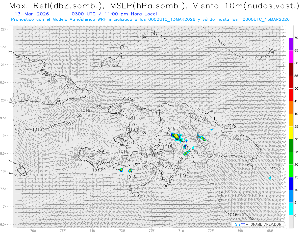Select the purple 65–70 dBZ legend swatch

coord(291,44)
